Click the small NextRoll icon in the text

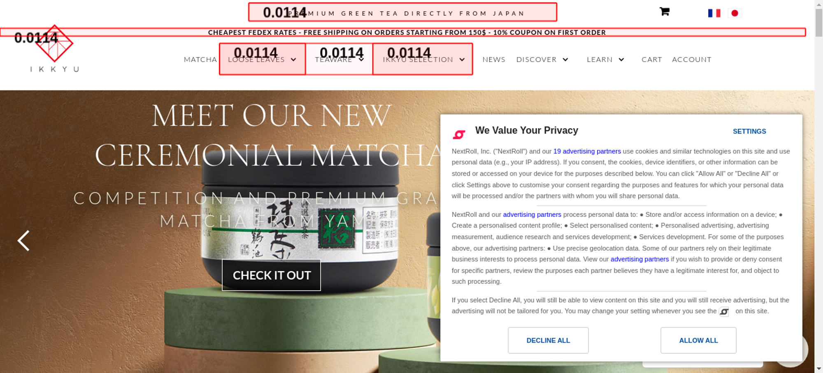[x=724, y=312]
